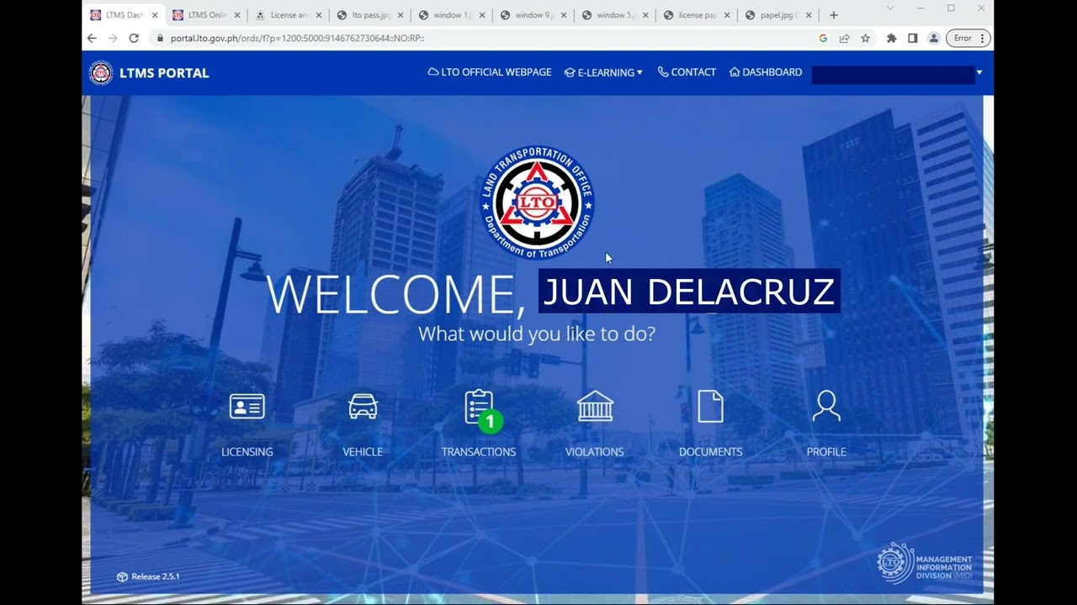Close the lto pass.jpg tab
1077x605 pixels.
click(401, 15)
